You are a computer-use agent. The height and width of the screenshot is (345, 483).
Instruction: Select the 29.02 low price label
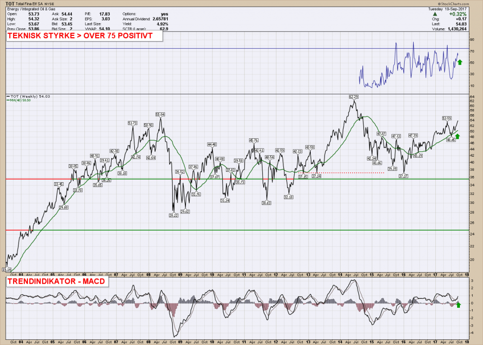tap(185, 211)
